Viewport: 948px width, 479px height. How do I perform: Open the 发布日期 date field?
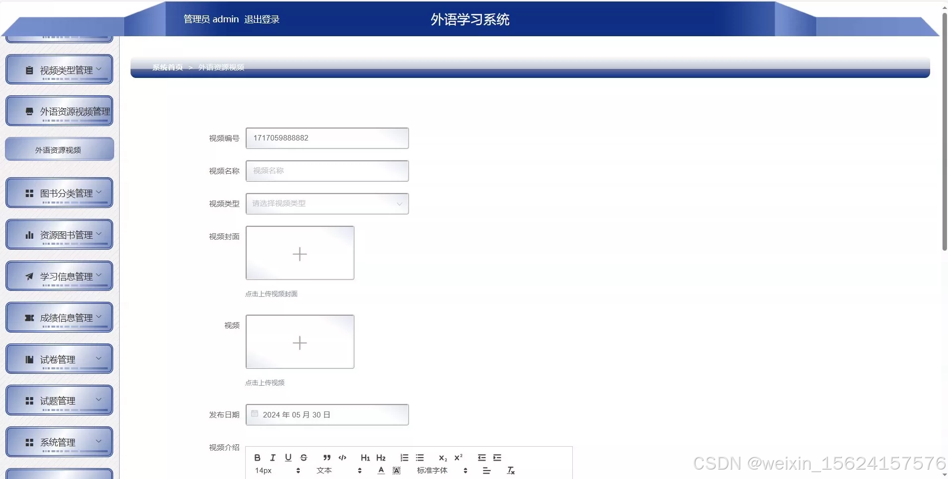coord(327,414)
